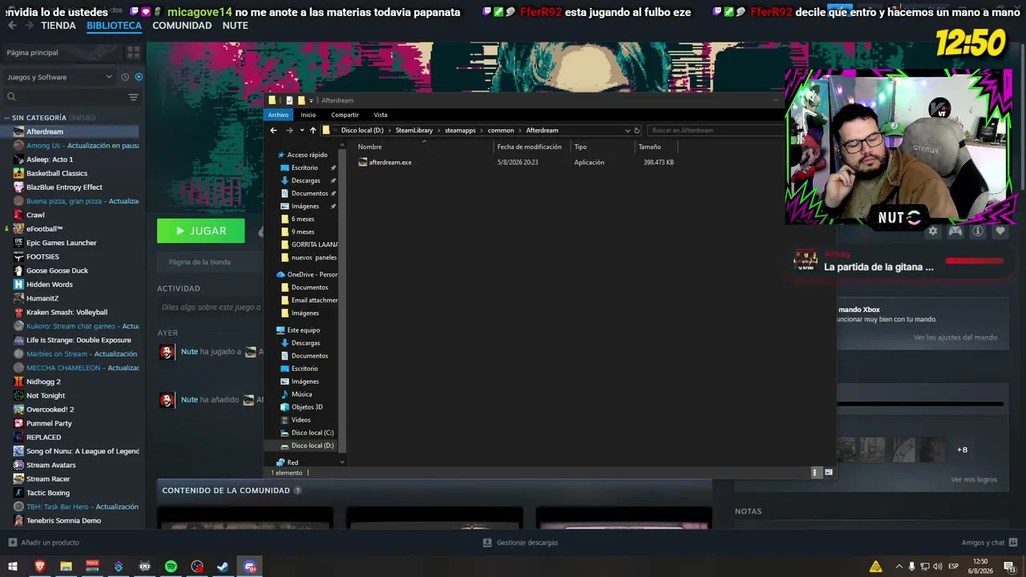
Task: Click the info icon on Steam game page
Action: [x=977, y=231]
